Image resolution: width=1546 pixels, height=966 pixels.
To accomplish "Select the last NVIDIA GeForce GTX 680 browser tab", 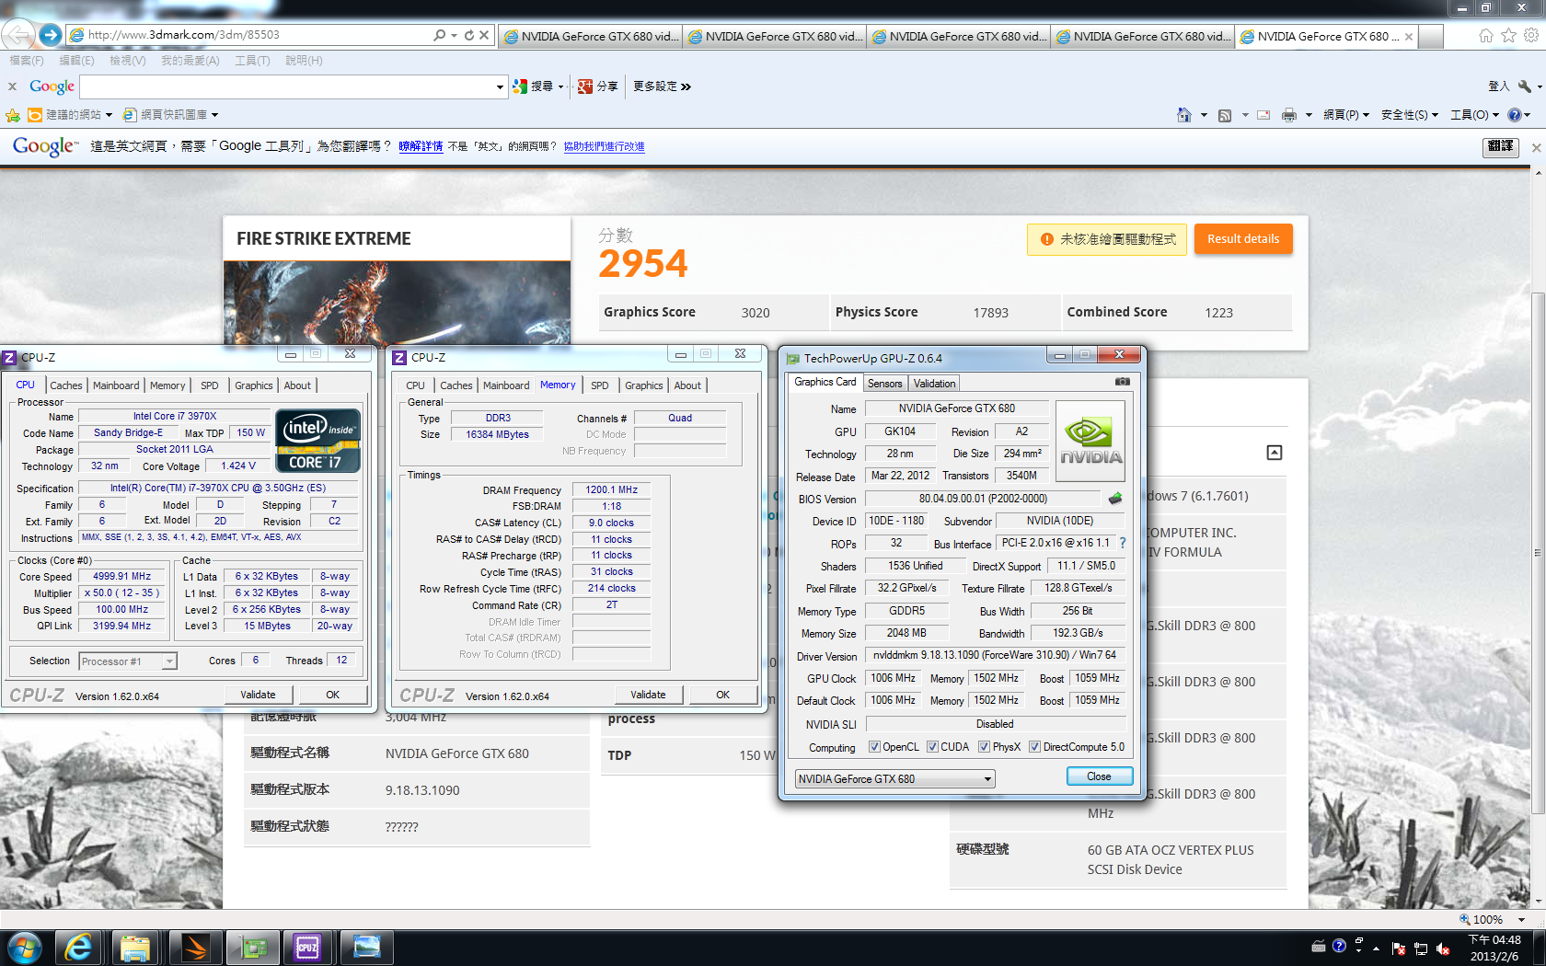I will pos(1325,37).
